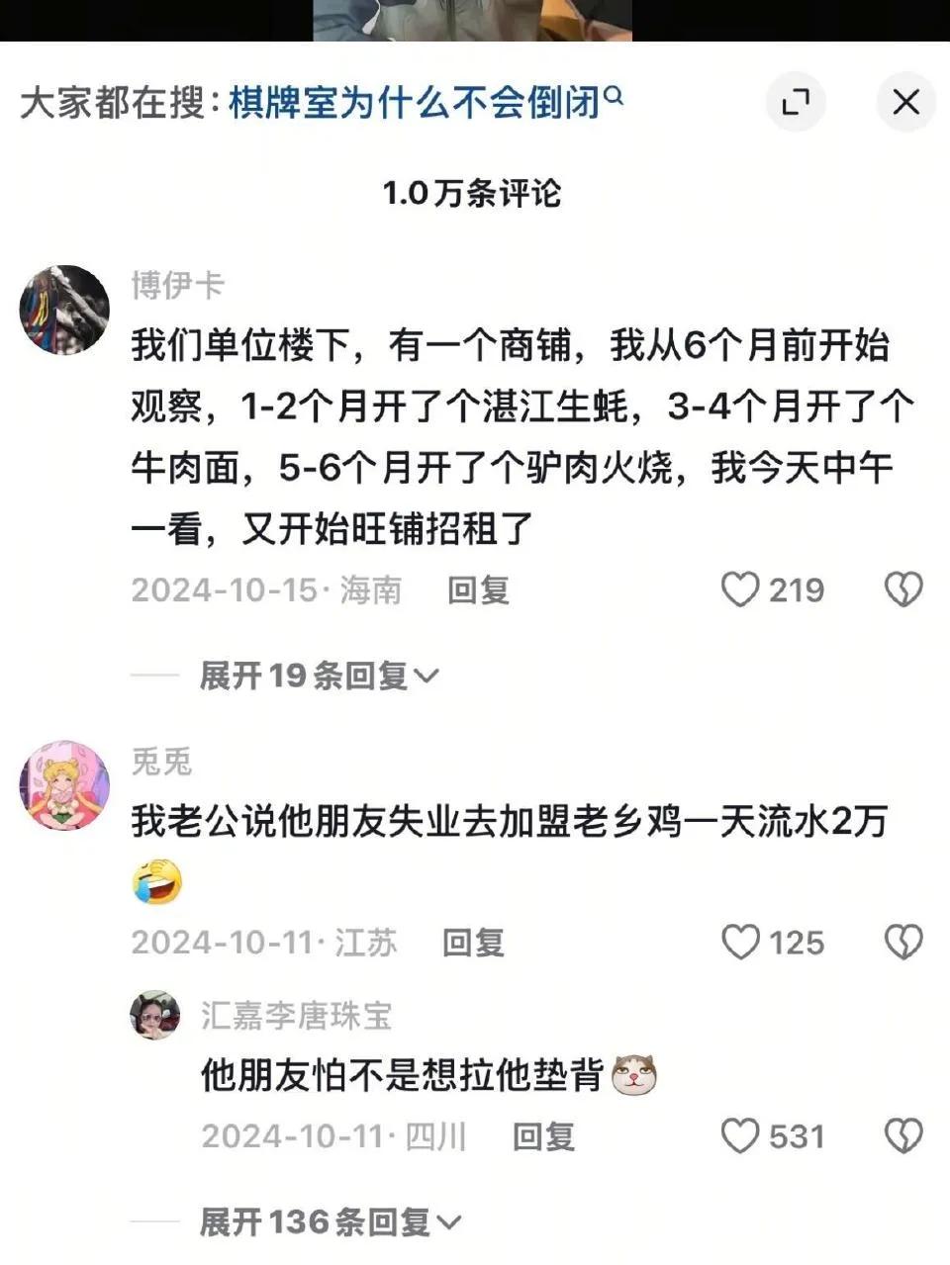Reply to 博伊卡's comment via 回复

click(x=479, y=590)
